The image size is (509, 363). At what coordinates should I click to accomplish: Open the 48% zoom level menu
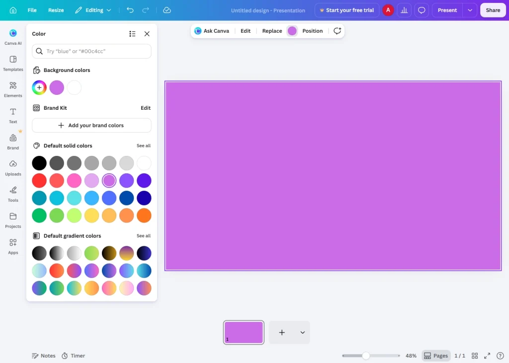pos(411,356)
